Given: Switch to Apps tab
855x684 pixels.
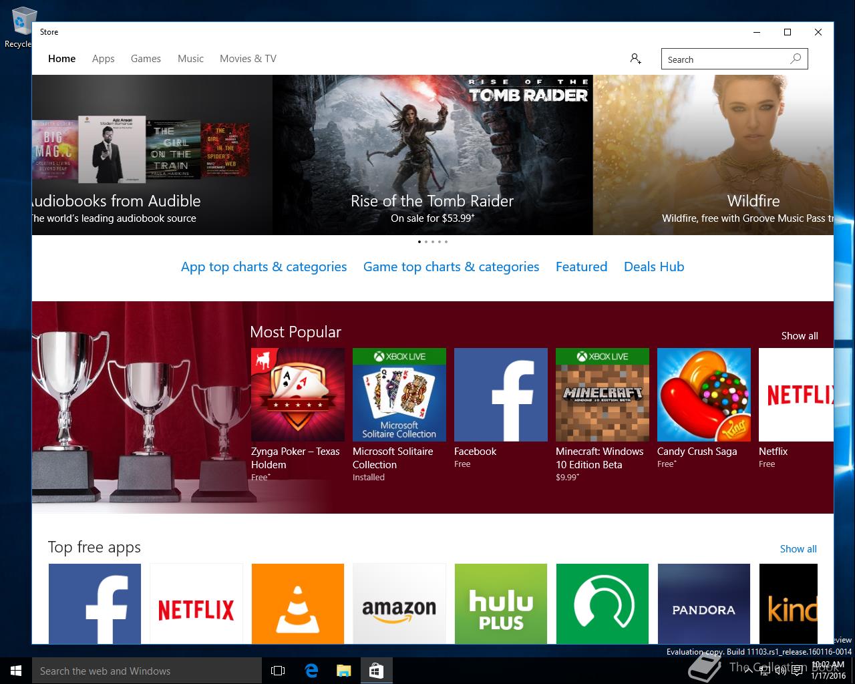Looking at the screenshot, I should point(104,59).
